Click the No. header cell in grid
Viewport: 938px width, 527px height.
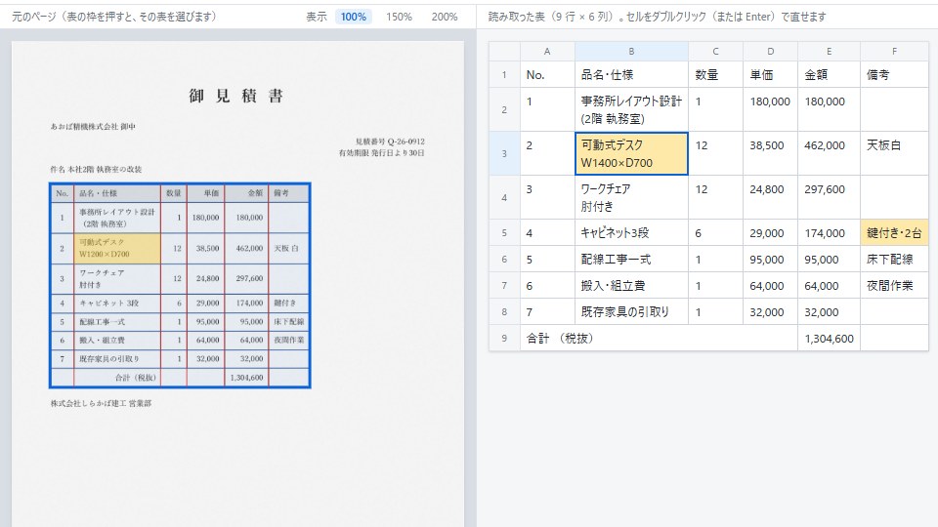tap(547, 75)
